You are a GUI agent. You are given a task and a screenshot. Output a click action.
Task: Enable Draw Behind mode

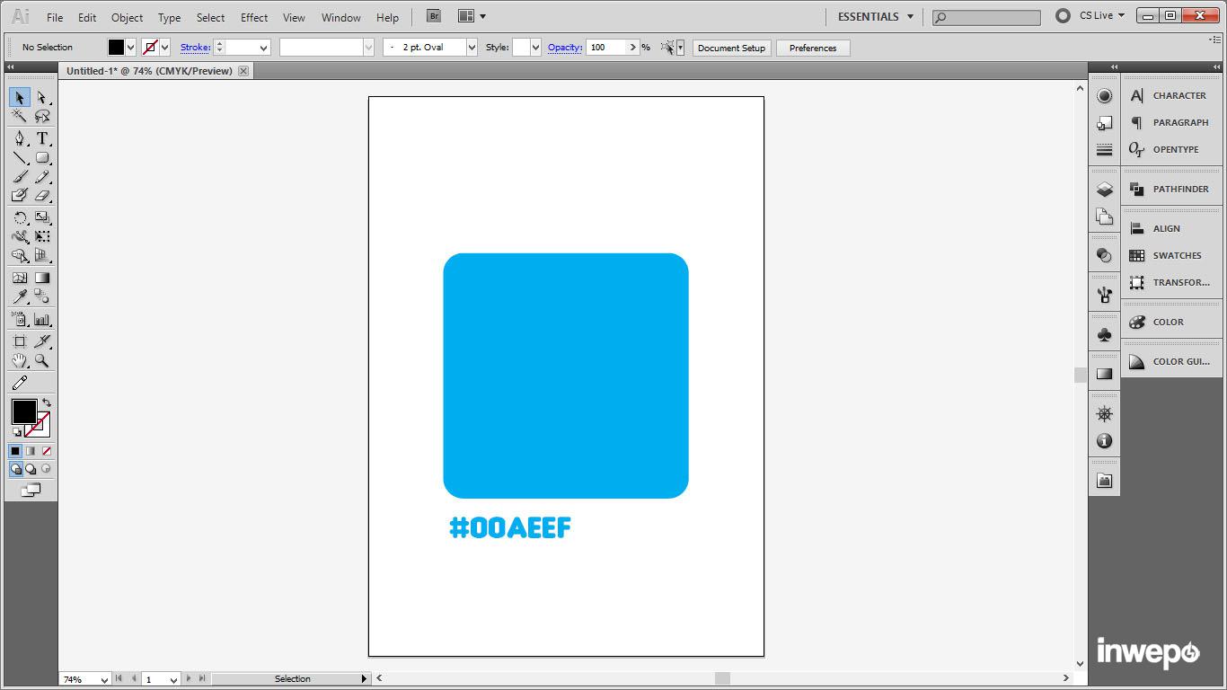click(31, 469)
